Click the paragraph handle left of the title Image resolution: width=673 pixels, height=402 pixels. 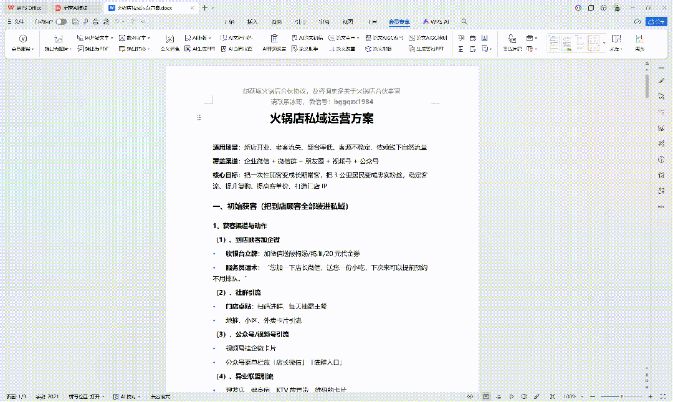(199, 118)
